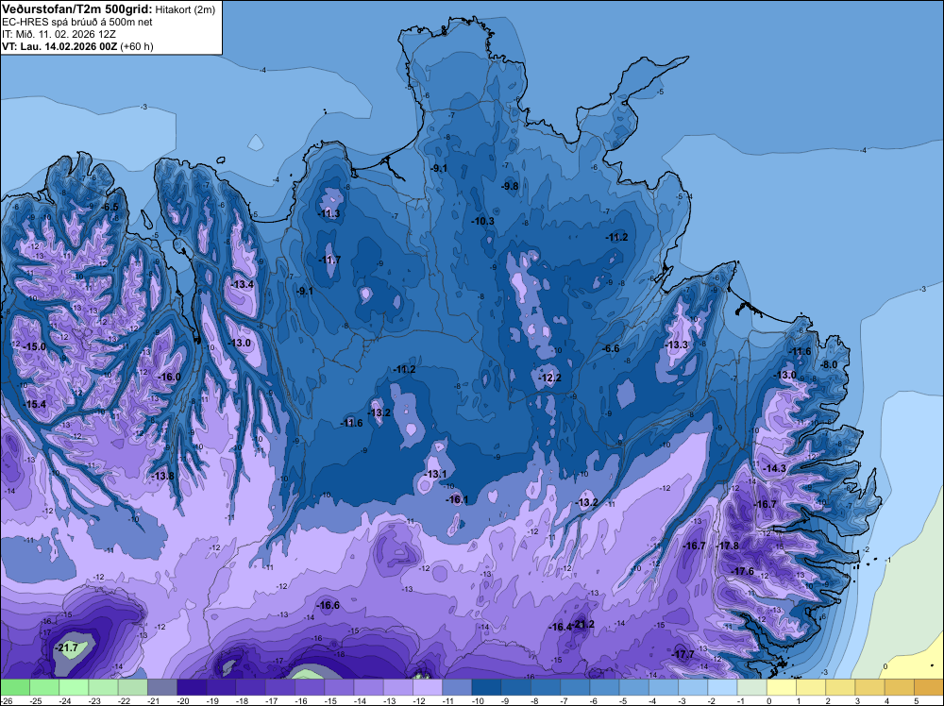Click the -11.3 temperature value on the map
Image resolution: width=944 pixels, height=706 pixels.
click(x=329, y=213)
